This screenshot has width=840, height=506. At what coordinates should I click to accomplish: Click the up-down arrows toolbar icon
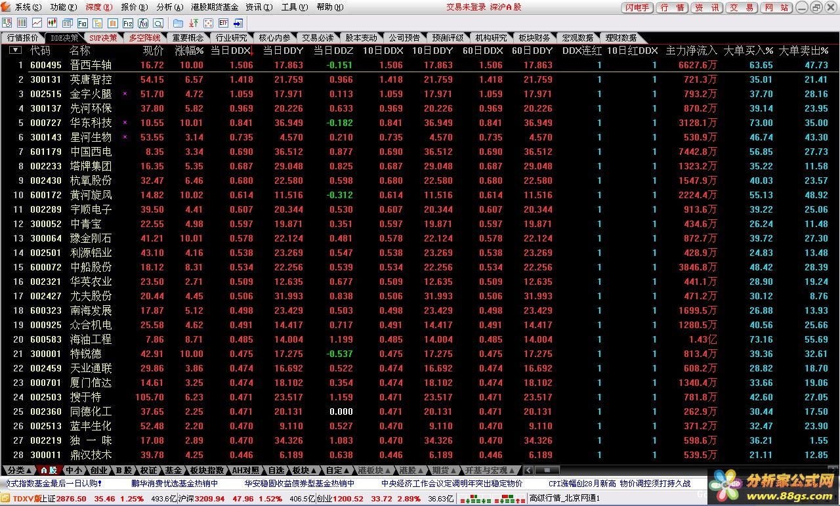(194, 23)
